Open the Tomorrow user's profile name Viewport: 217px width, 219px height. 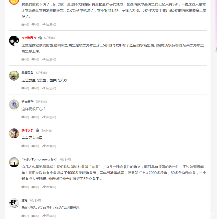point(40,159)
